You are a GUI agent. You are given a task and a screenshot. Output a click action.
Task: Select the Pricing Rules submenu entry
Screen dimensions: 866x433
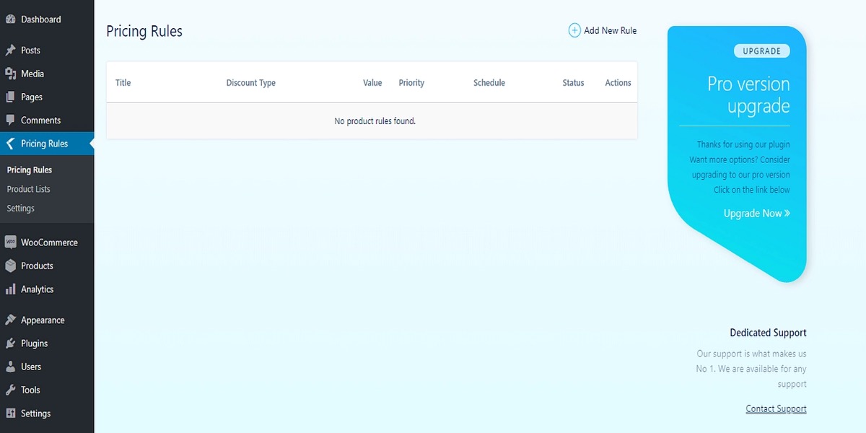30,170
